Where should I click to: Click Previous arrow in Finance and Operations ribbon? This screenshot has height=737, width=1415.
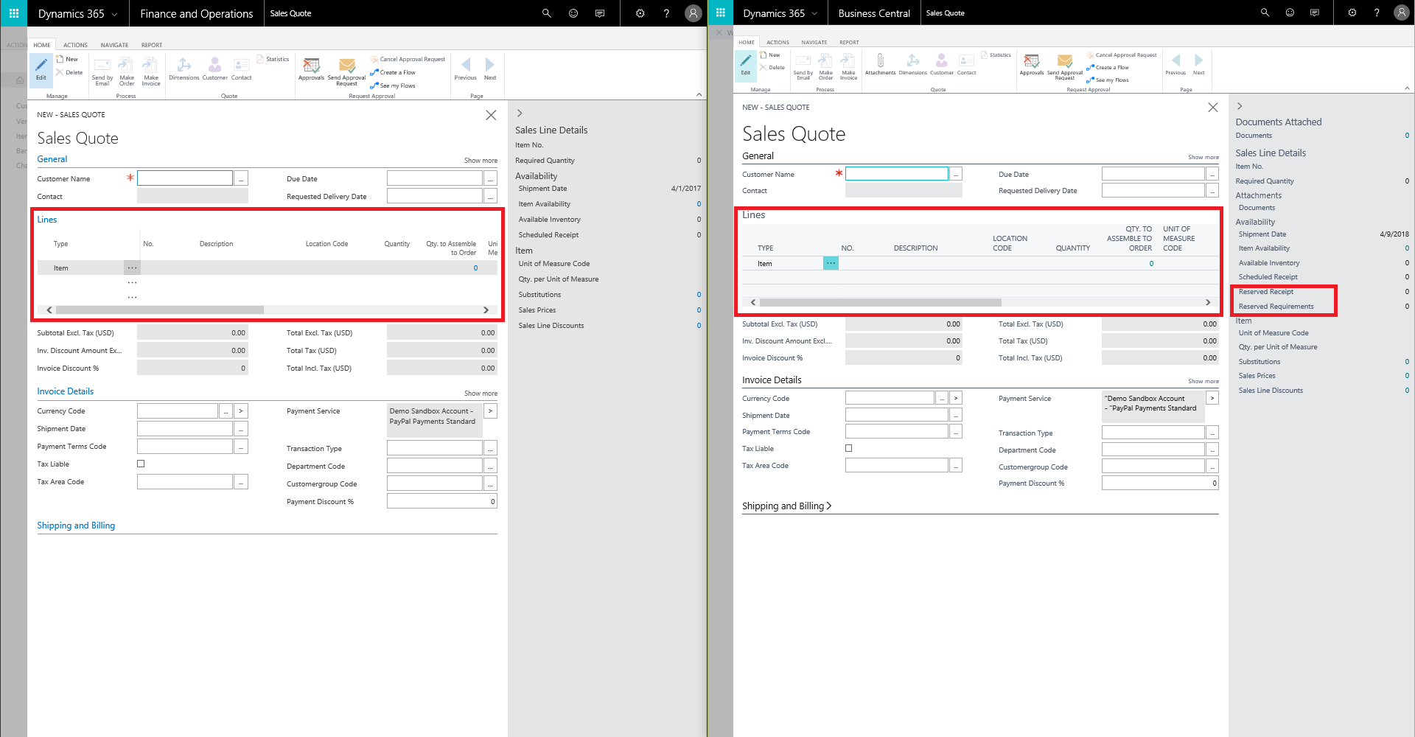[x=465, y=69]
